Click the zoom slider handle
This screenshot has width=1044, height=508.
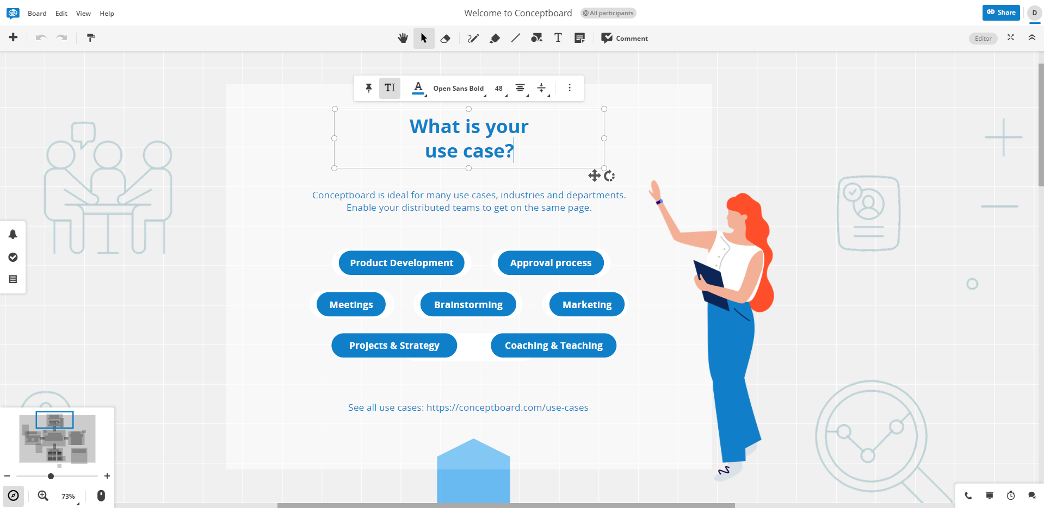(51, 476)
